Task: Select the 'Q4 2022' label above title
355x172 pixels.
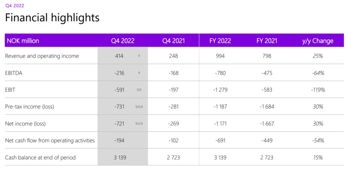Action: (15, 6)
